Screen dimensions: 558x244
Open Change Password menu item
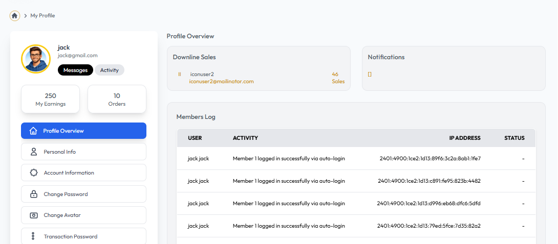[x=83, y=194]
